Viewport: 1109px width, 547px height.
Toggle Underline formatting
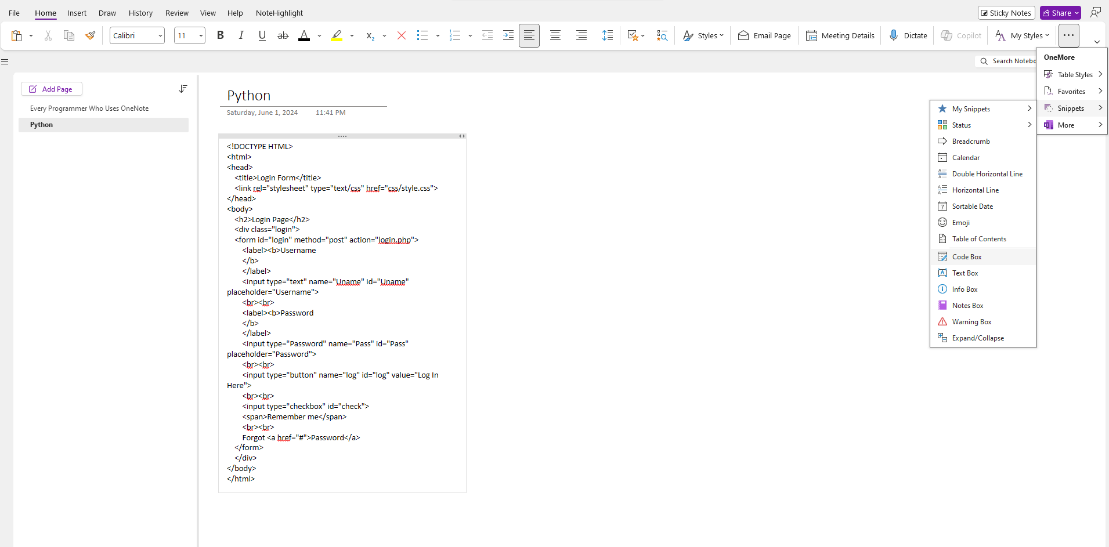tap(262, 35)
